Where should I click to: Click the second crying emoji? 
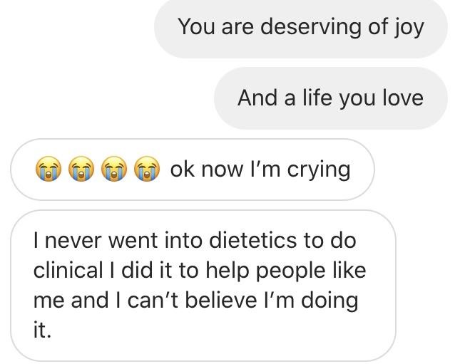pyautogui.click(x=81, y=170)
